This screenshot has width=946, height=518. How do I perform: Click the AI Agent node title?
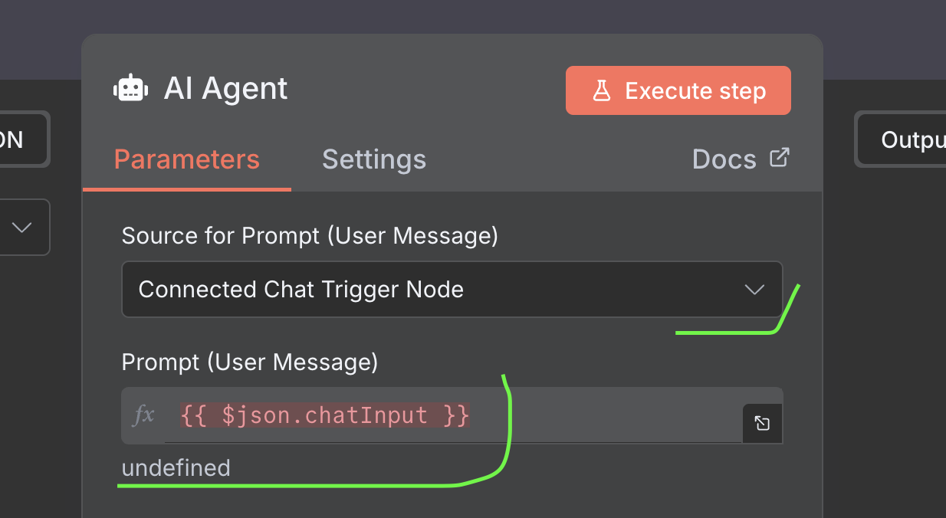tap(226, 89)
